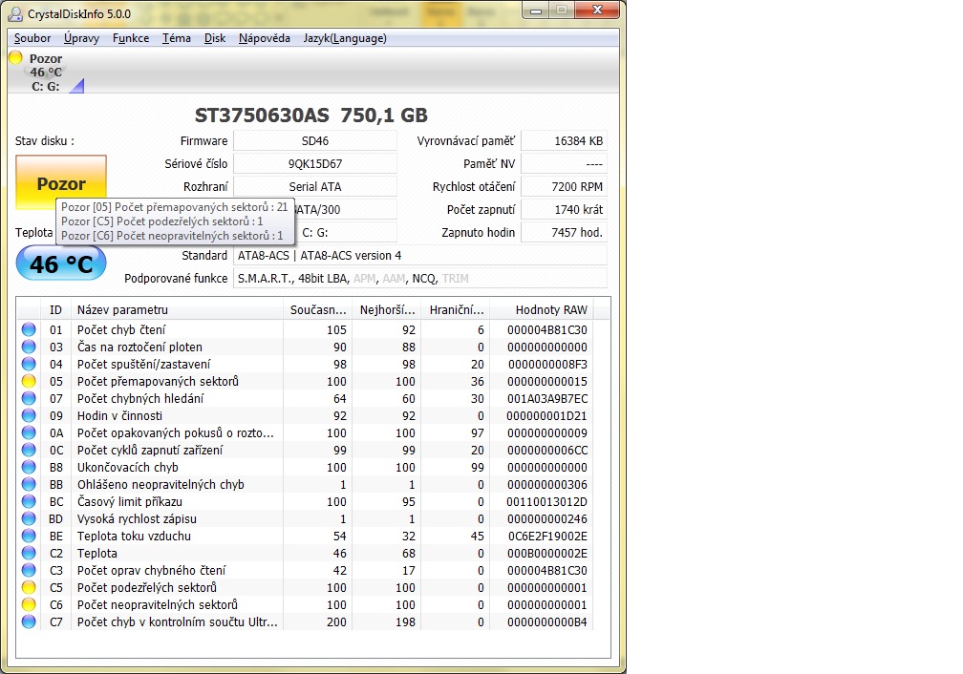Viewport: 963px width, 674px height.
Task: Click blue status icon for row BD Vysoká rychlost zápisu
Action: coord(29,518)
